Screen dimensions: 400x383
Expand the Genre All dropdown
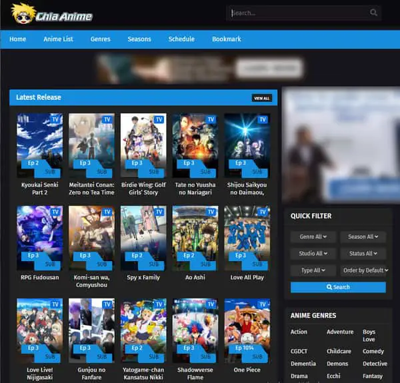(x=313, y=236)
